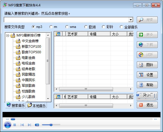
Task: Click the 中国民乐 folder icon
Action: pos(18,80)
